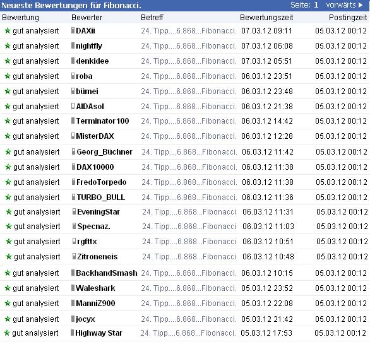
Task: Open reviewer profile jocyx
Action: coord(85,319)
